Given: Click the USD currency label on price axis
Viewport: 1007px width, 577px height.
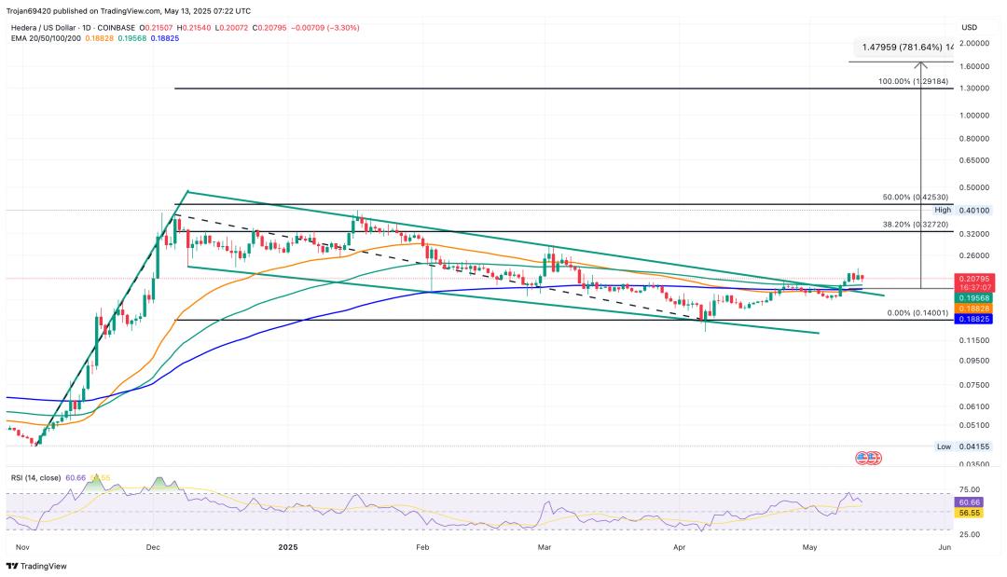Looking at the screenshot, I should coord(969,27).
